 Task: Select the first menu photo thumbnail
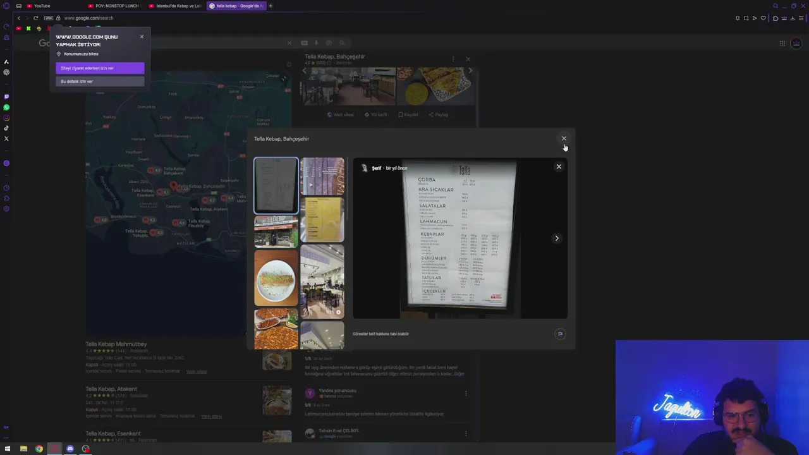[276, 185]
